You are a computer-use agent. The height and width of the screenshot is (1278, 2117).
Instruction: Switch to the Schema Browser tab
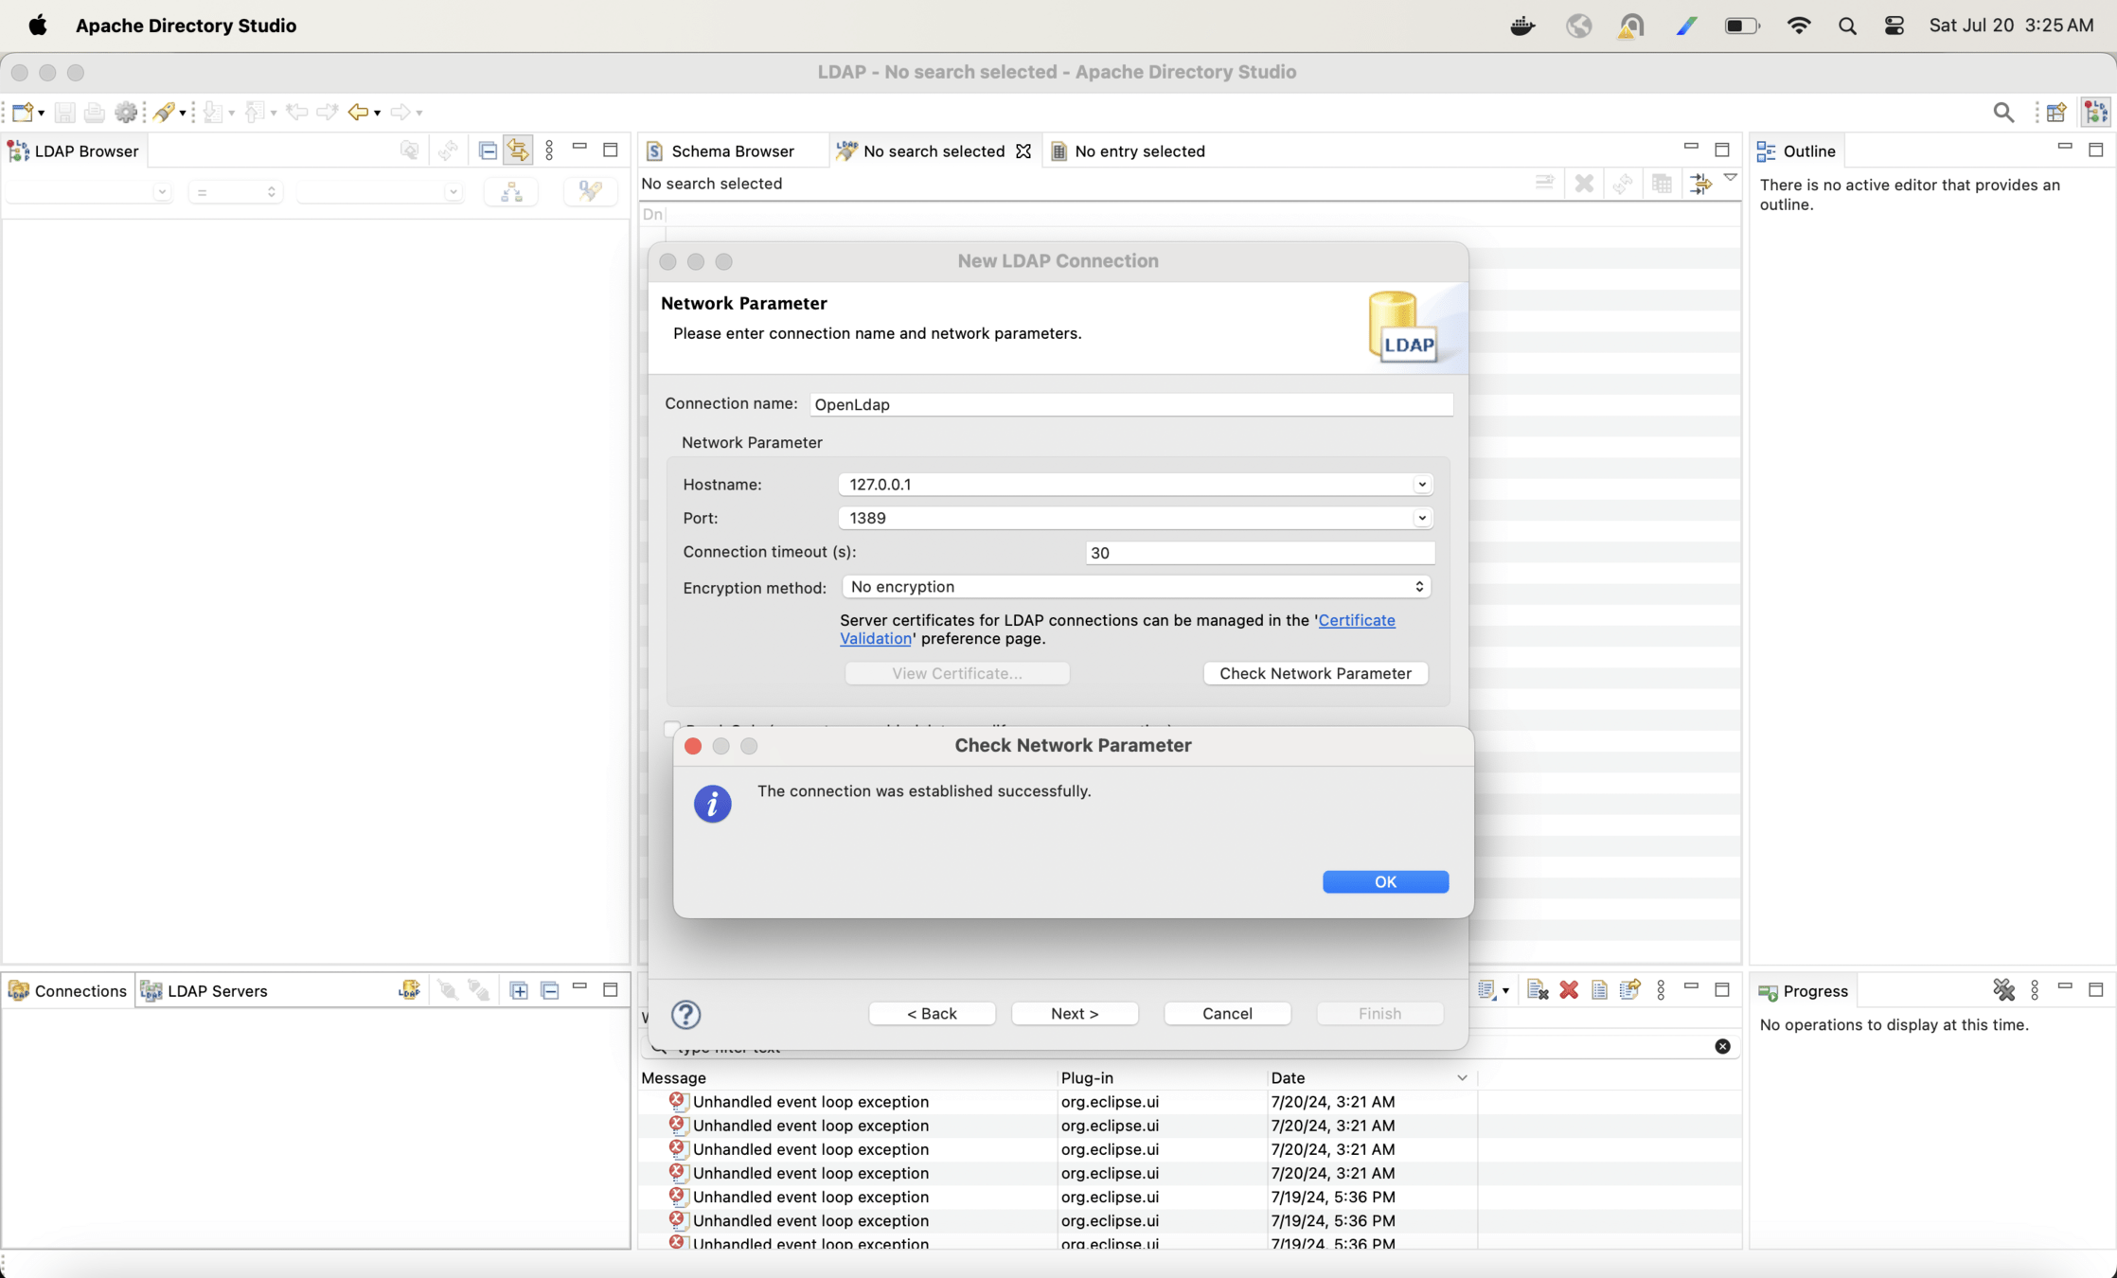pos(732,151)
